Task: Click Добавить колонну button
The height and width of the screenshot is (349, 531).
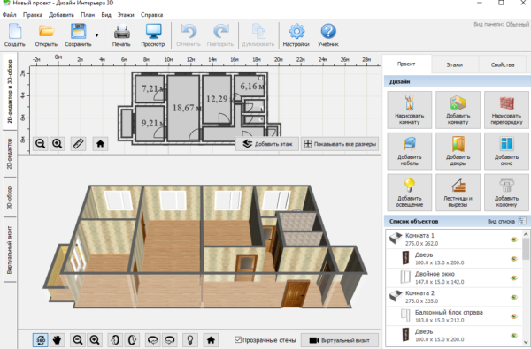Action: (506, 193)
